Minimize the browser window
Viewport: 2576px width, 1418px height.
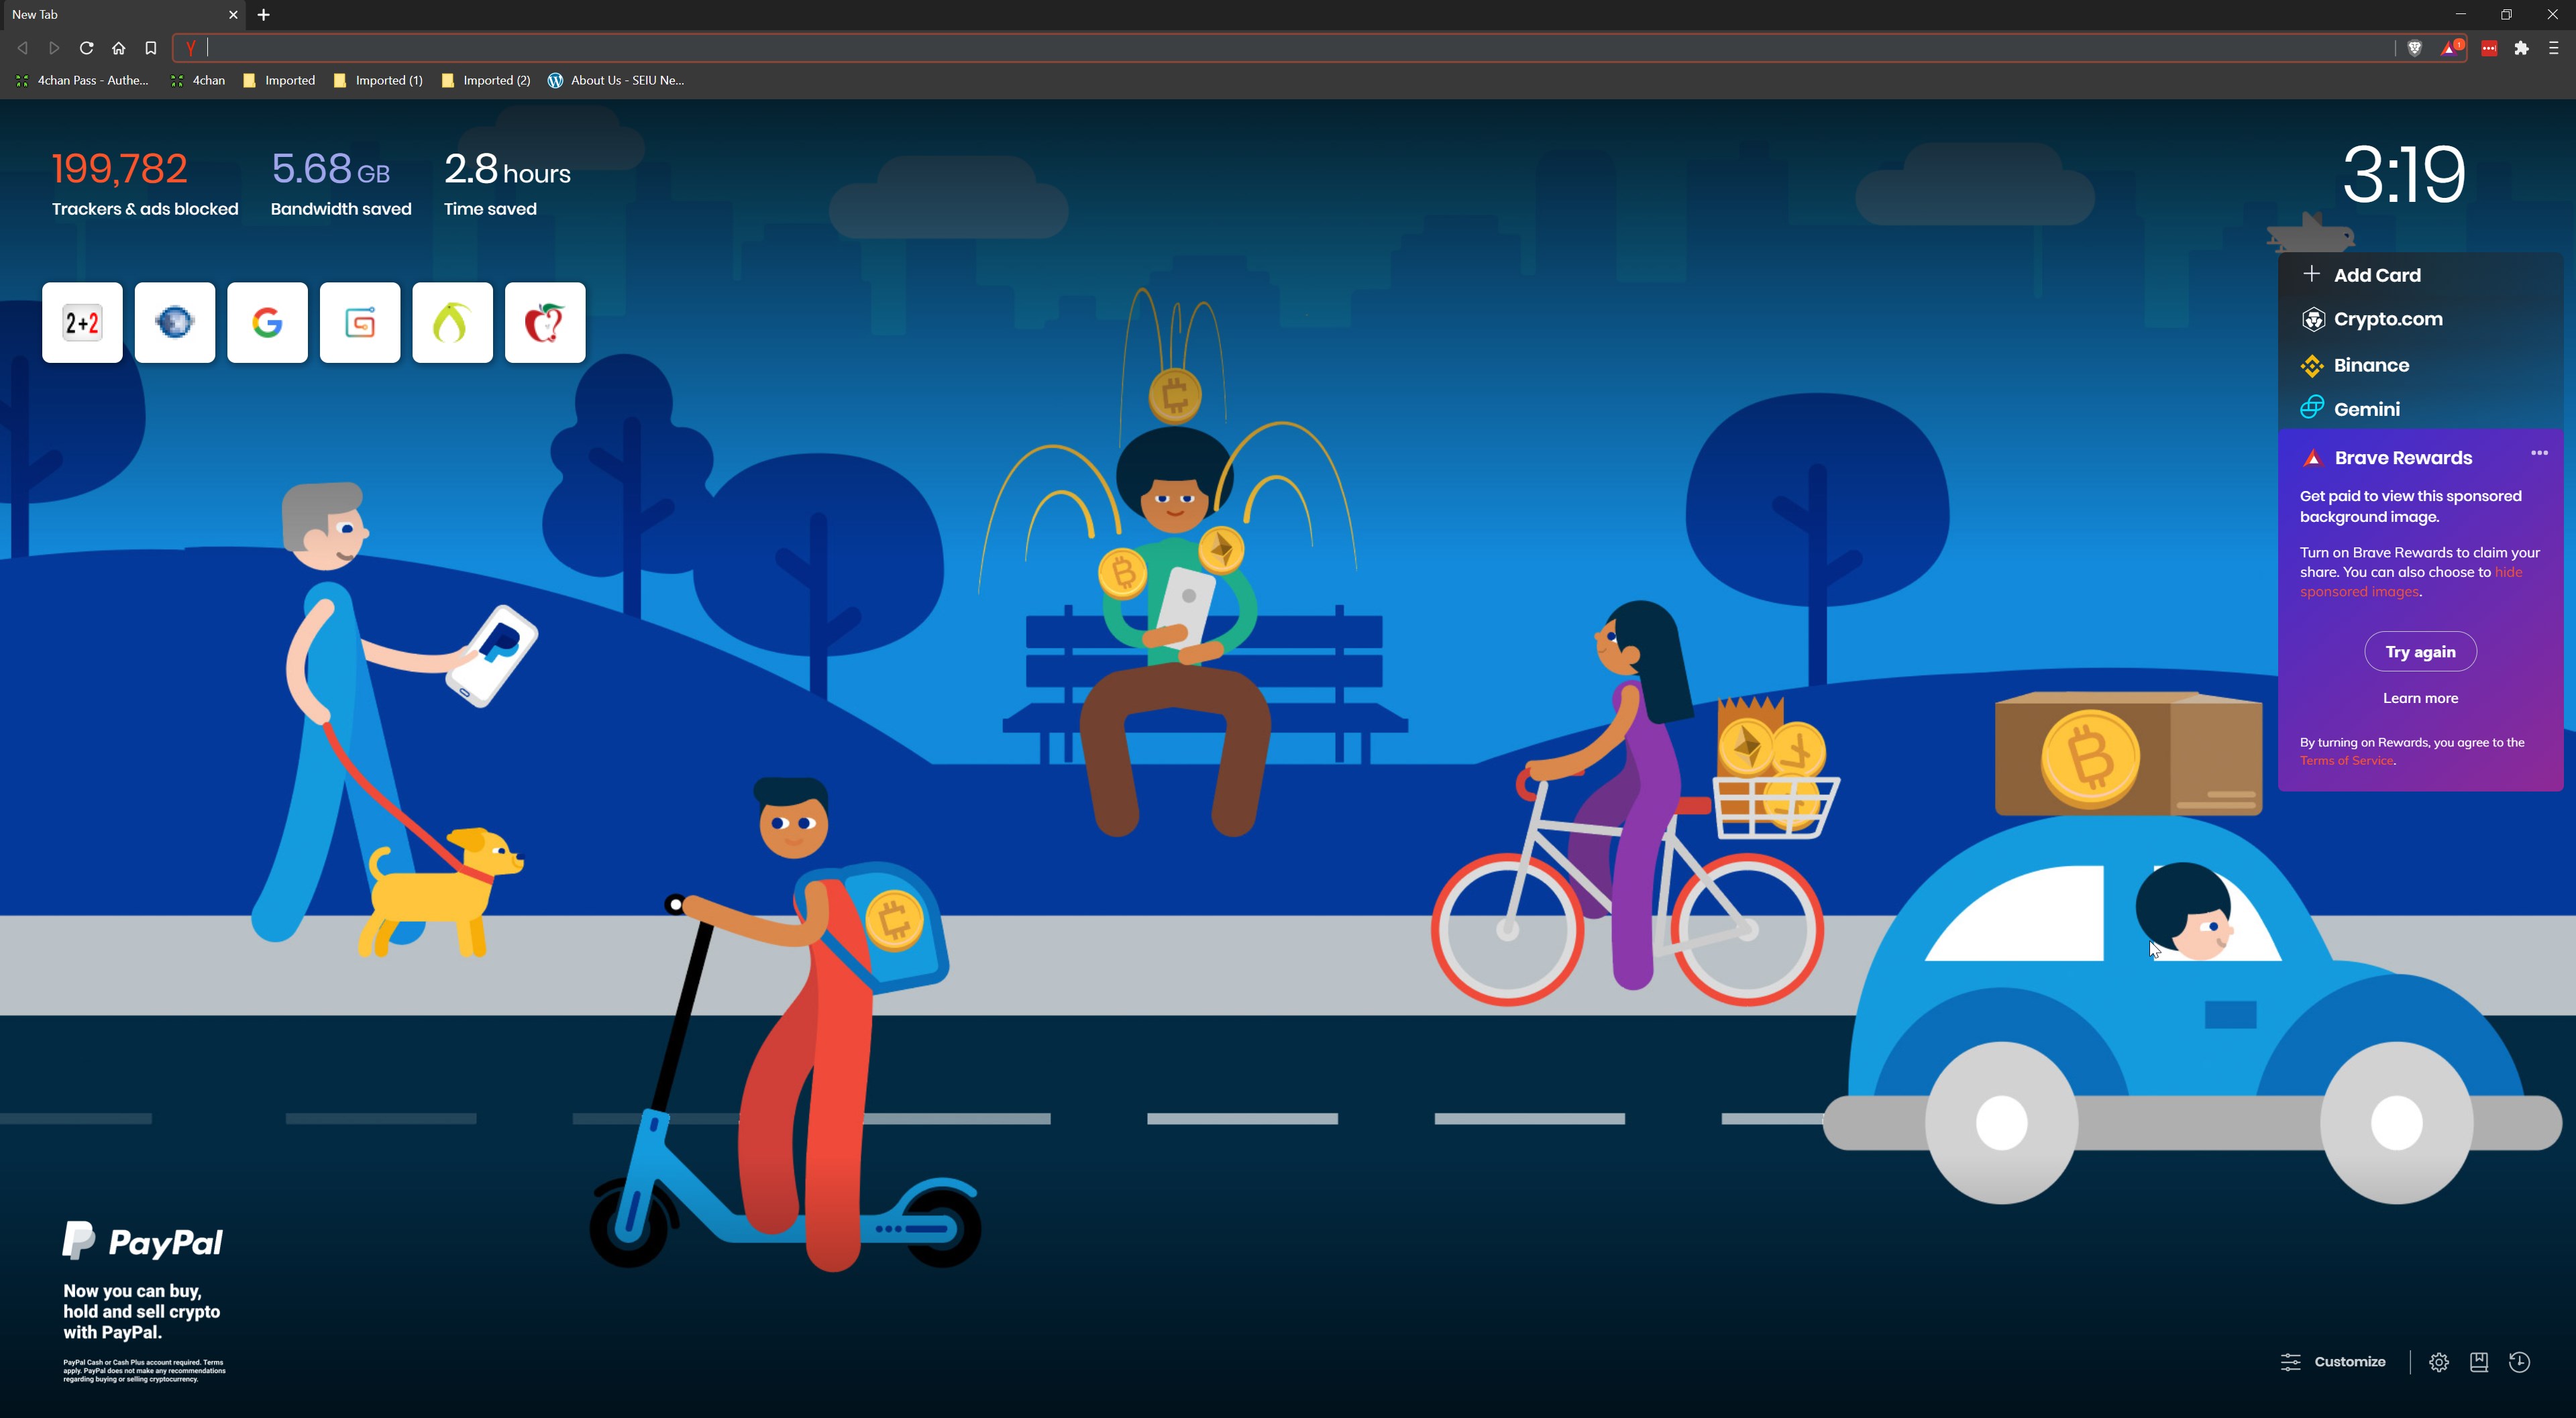2461,15
